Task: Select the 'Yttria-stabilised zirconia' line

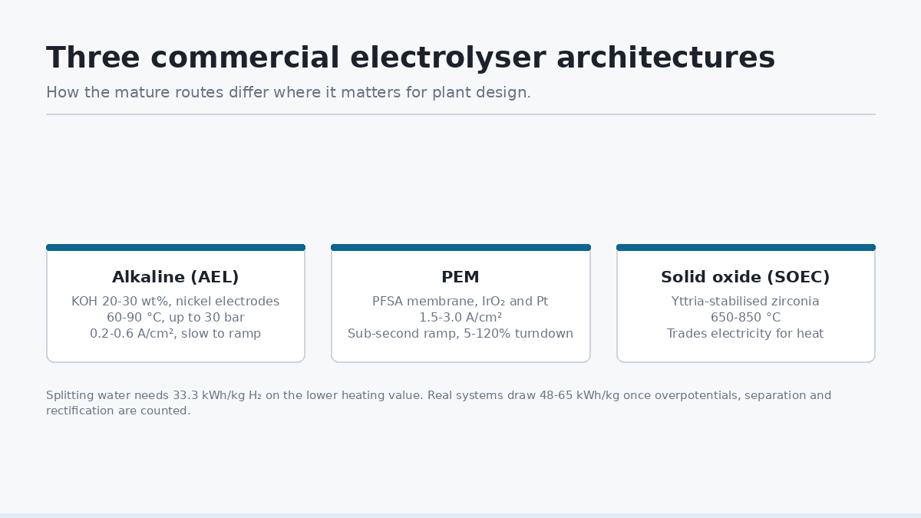Action: (x=745, y=302)
